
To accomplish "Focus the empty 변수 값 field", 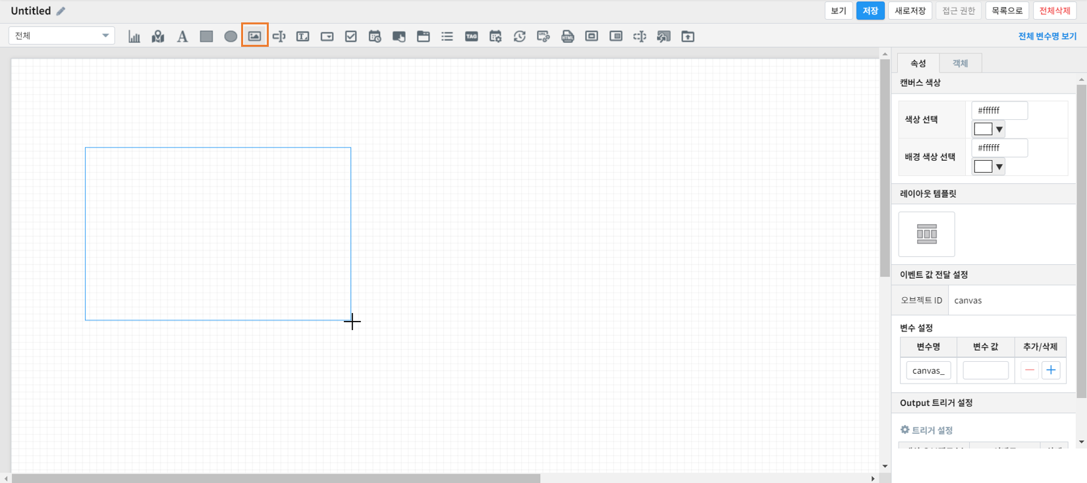I will point(986,370).
